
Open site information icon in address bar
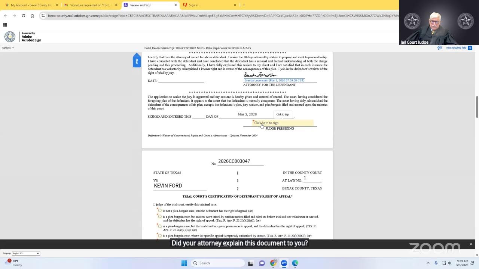(x=43, y=16)
